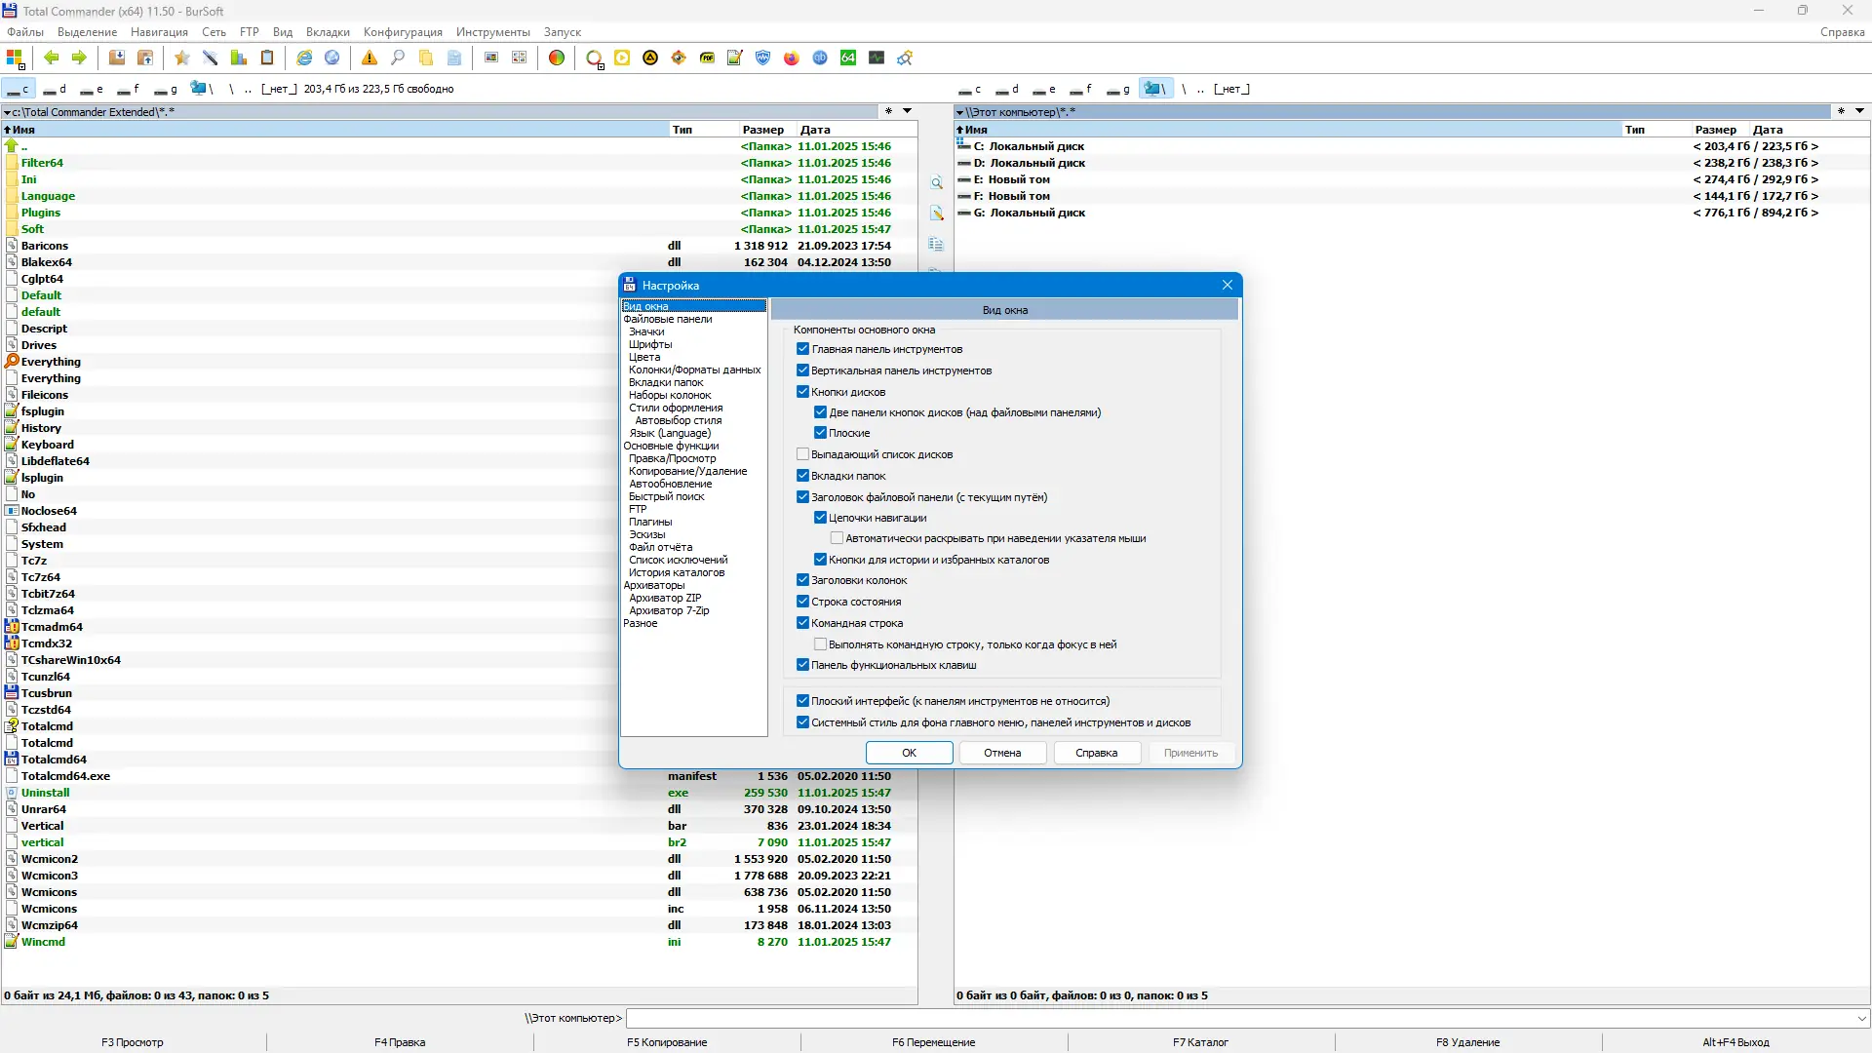Open right panel directory history dropdown arrow

click(x=1859, y=111)
